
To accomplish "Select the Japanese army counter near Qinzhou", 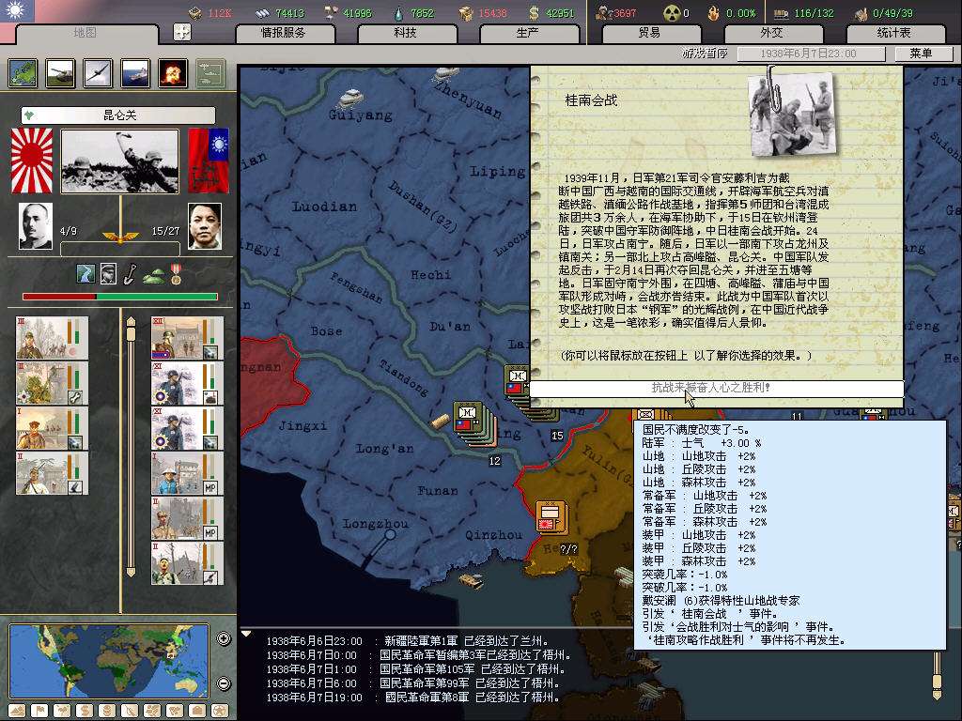I will click(551, 518).
